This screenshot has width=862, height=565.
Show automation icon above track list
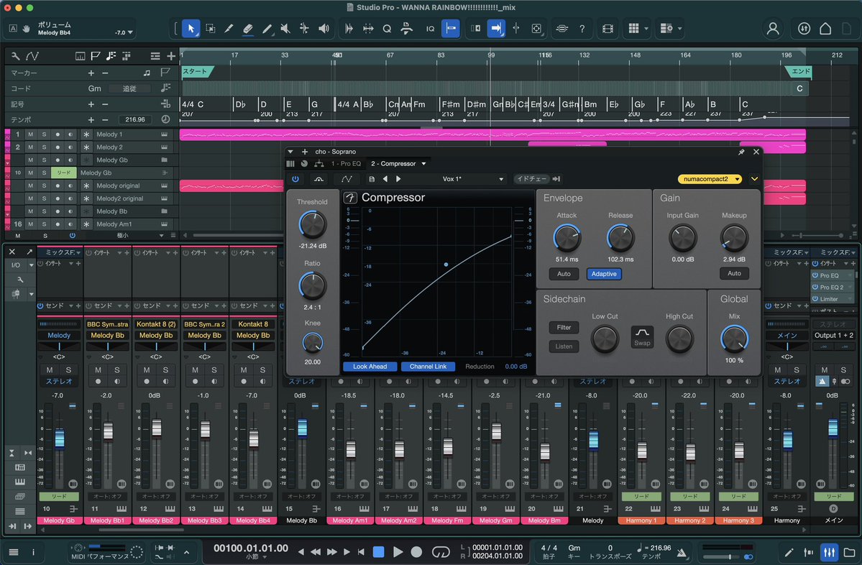32,56
